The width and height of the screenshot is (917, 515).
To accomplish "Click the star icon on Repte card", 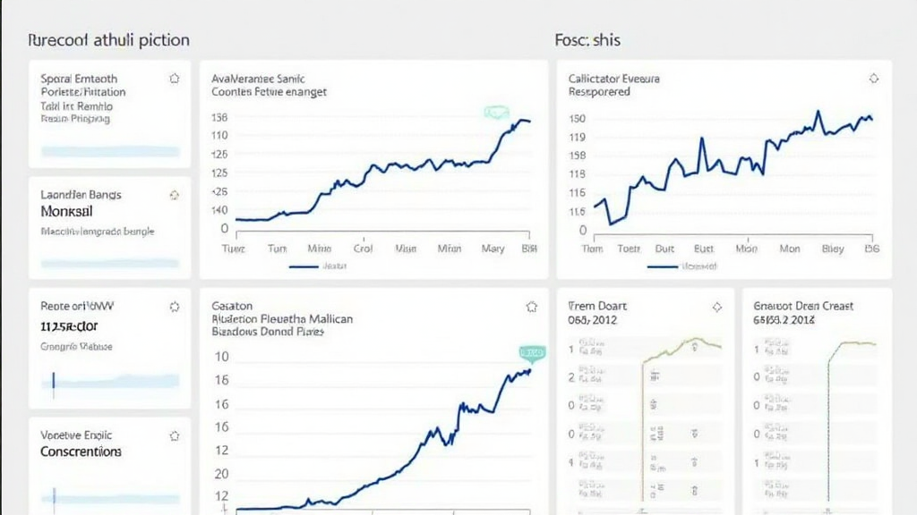I will [x=174, y=307].
